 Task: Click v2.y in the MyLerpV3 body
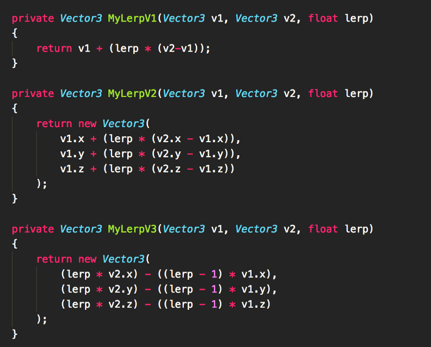tap(120, 289)
